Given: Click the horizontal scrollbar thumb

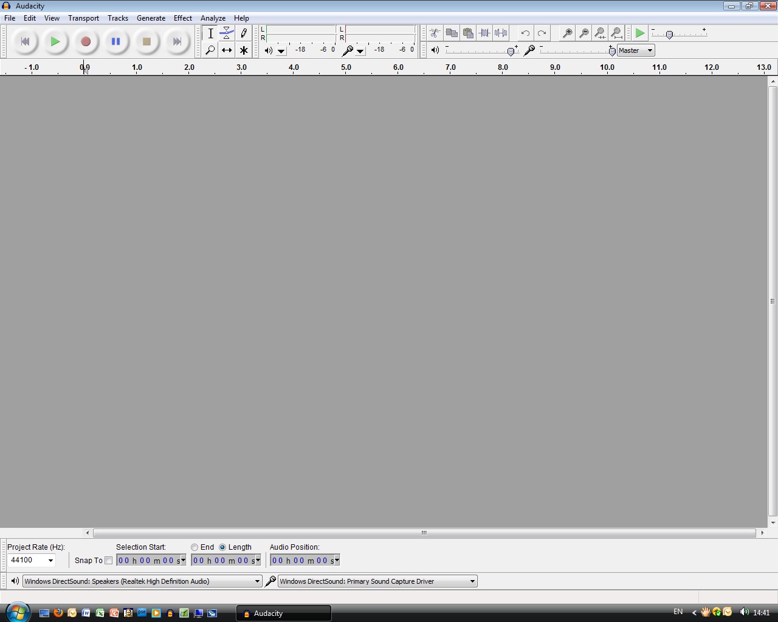Looking at the screenshot, I should pos(424,533).
